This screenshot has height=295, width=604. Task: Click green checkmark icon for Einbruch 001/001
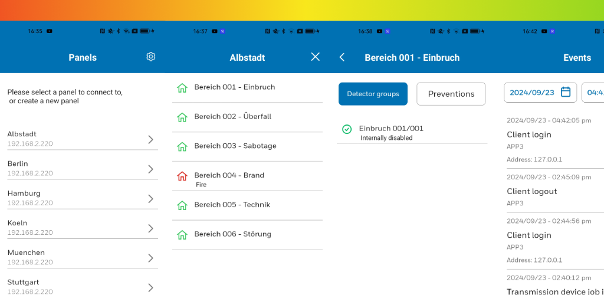click(347, 129)
